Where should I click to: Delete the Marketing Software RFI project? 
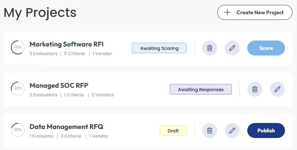(210, 48)
